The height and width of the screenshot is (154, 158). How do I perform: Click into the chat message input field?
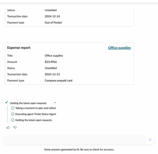pos(75,140)
